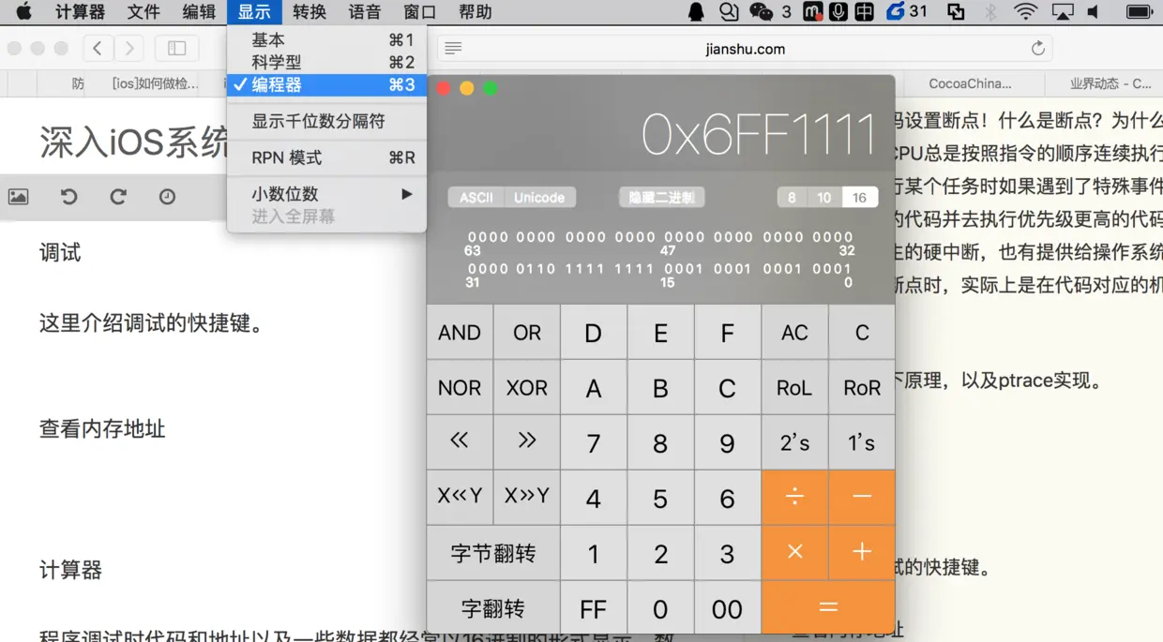Open the 窗口 menu
This screenshot has width=1163, height=642.
click(x=420, y=12)
